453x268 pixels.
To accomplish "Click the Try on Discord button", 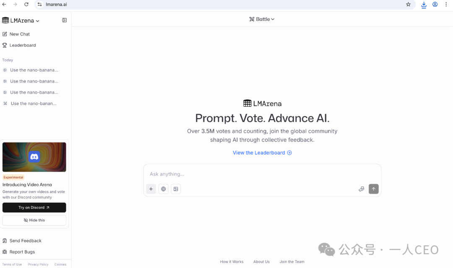I will (34, 207).
